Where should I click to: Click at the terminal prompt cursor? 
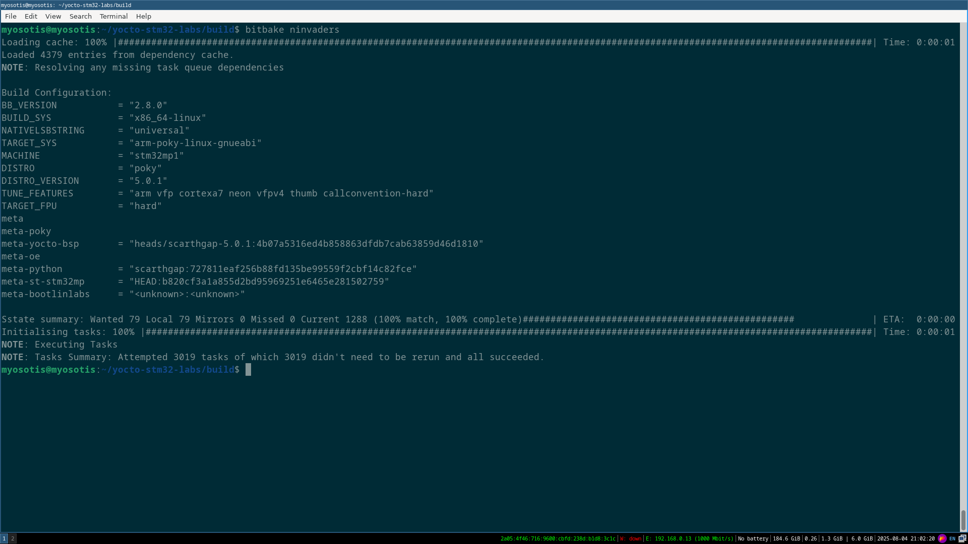248,370
